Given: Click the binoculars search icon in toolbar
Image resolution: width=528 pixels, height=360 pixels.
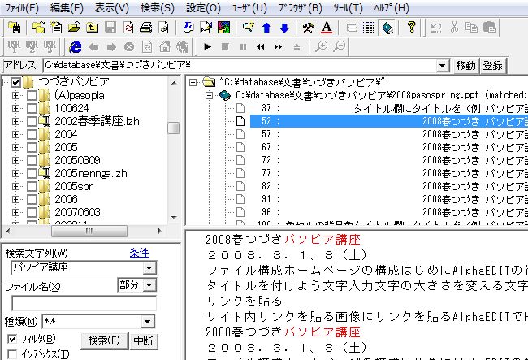Looking at the screenshot, I should 14,27.
